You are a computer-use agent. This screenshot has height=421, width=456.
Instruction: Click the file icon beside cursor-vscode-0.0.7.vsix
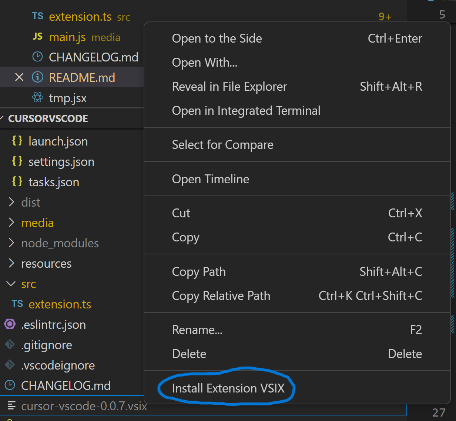pyautogui.click(x=11, y=405)
